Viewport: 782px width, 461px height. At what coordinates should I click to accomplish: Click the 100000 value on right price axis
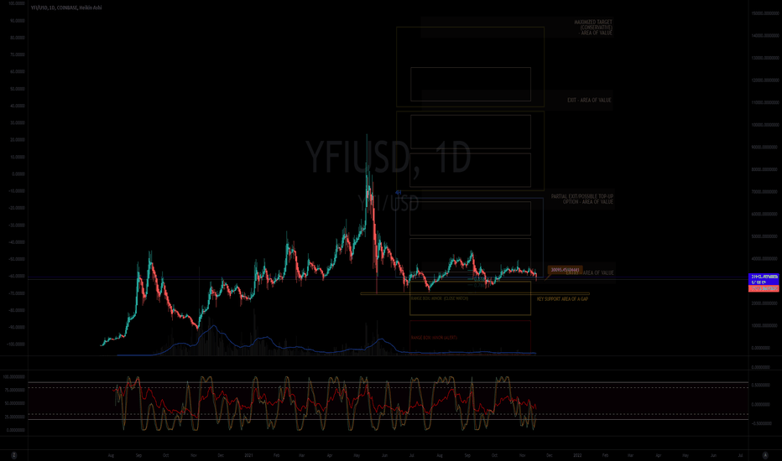pyautogui.click(x=765, y=125)
